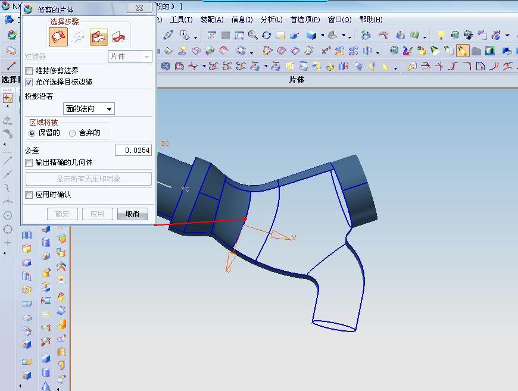Click the cone feature icon in left panel
Screen dimensions: 518x391
(x=46, y=386)
